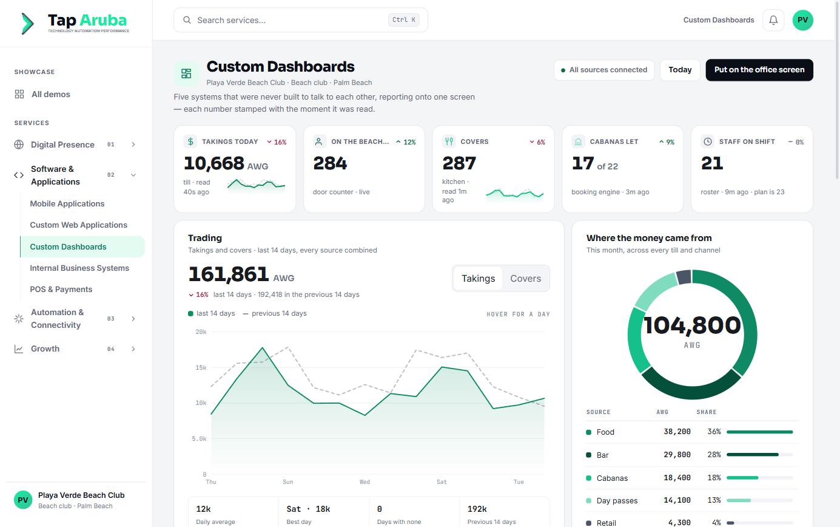Click the notification bell icon

pyautogui.click(x=773, y=20)
